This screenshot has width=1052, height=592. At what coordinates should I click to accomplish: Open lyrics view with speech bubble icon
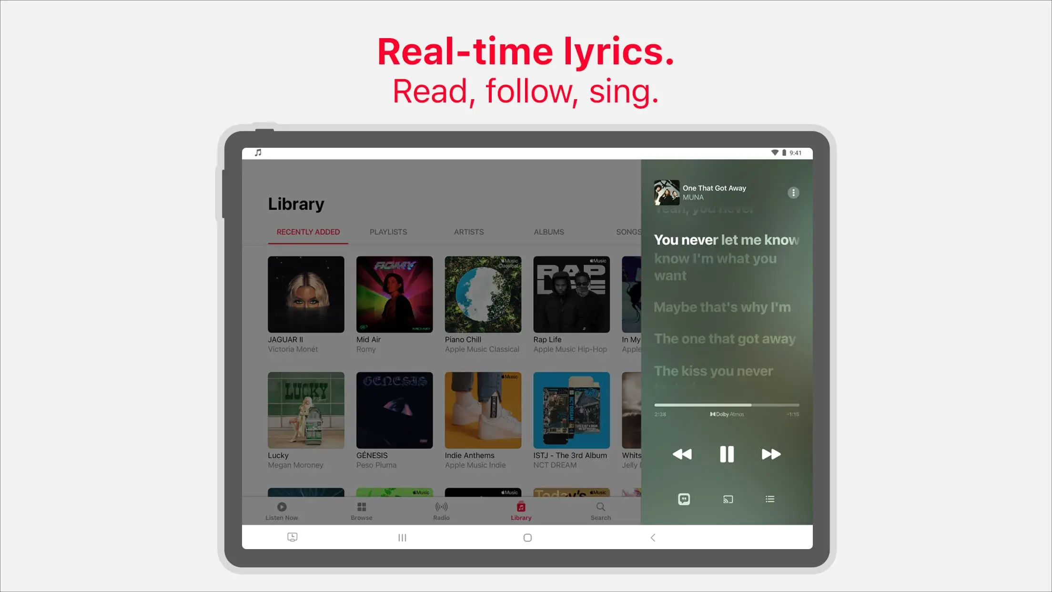684,500
